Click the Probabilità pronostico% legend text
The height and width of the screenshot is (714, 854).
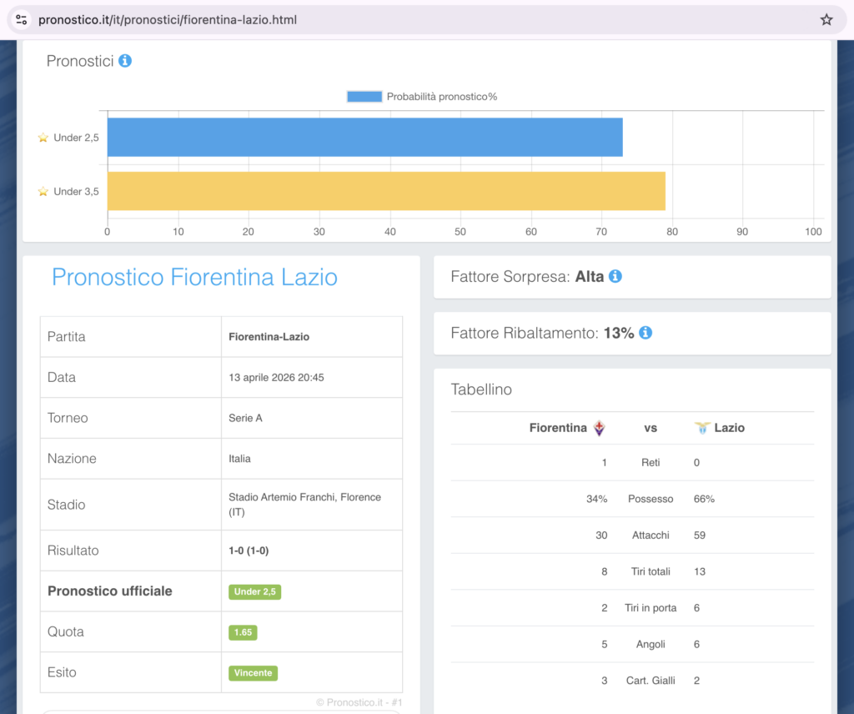[442, 97]
